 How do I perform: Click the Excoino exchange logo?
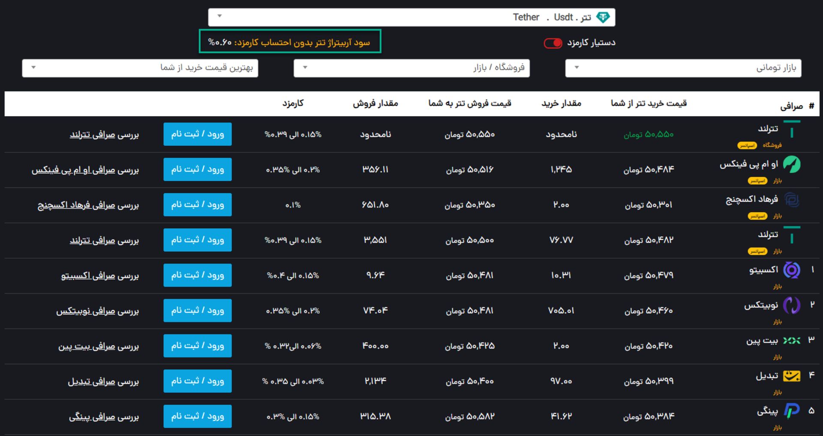(792, 270)
